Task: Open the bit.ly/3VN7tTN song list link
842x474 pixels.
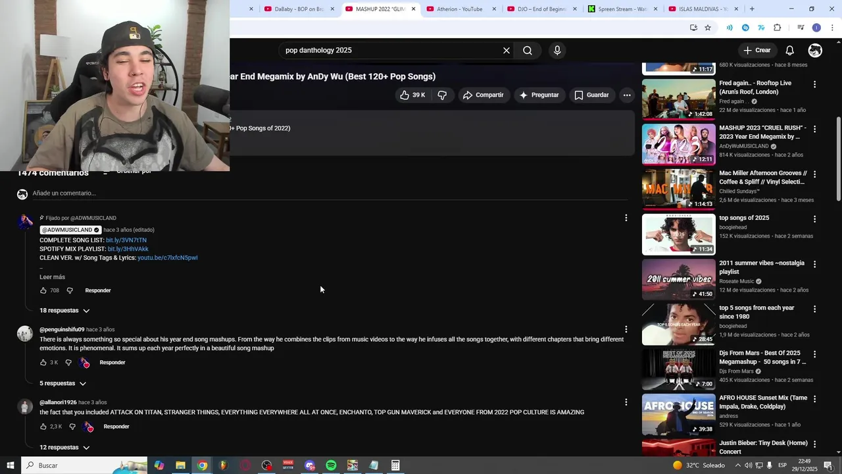Action: click(126, 240)
